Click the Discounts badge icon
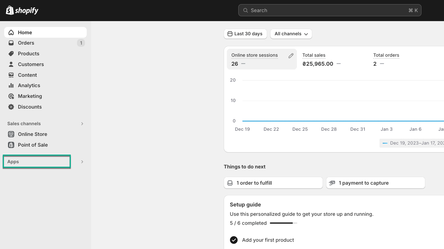444x249 pixels. click(11, 107)
